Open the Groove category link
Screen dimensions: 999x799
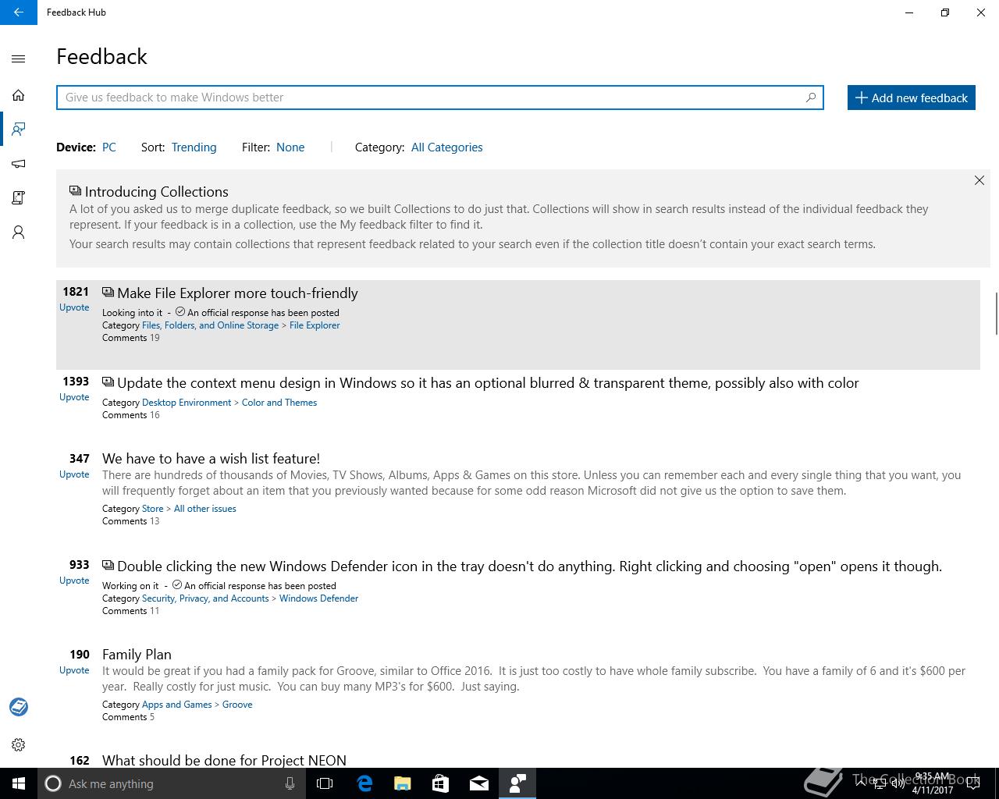coord(237,705)
